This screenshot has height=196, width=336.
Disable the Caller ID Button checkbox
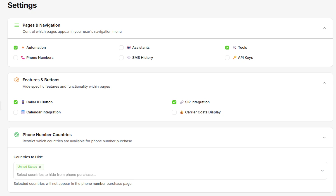(x=16, y=102)
